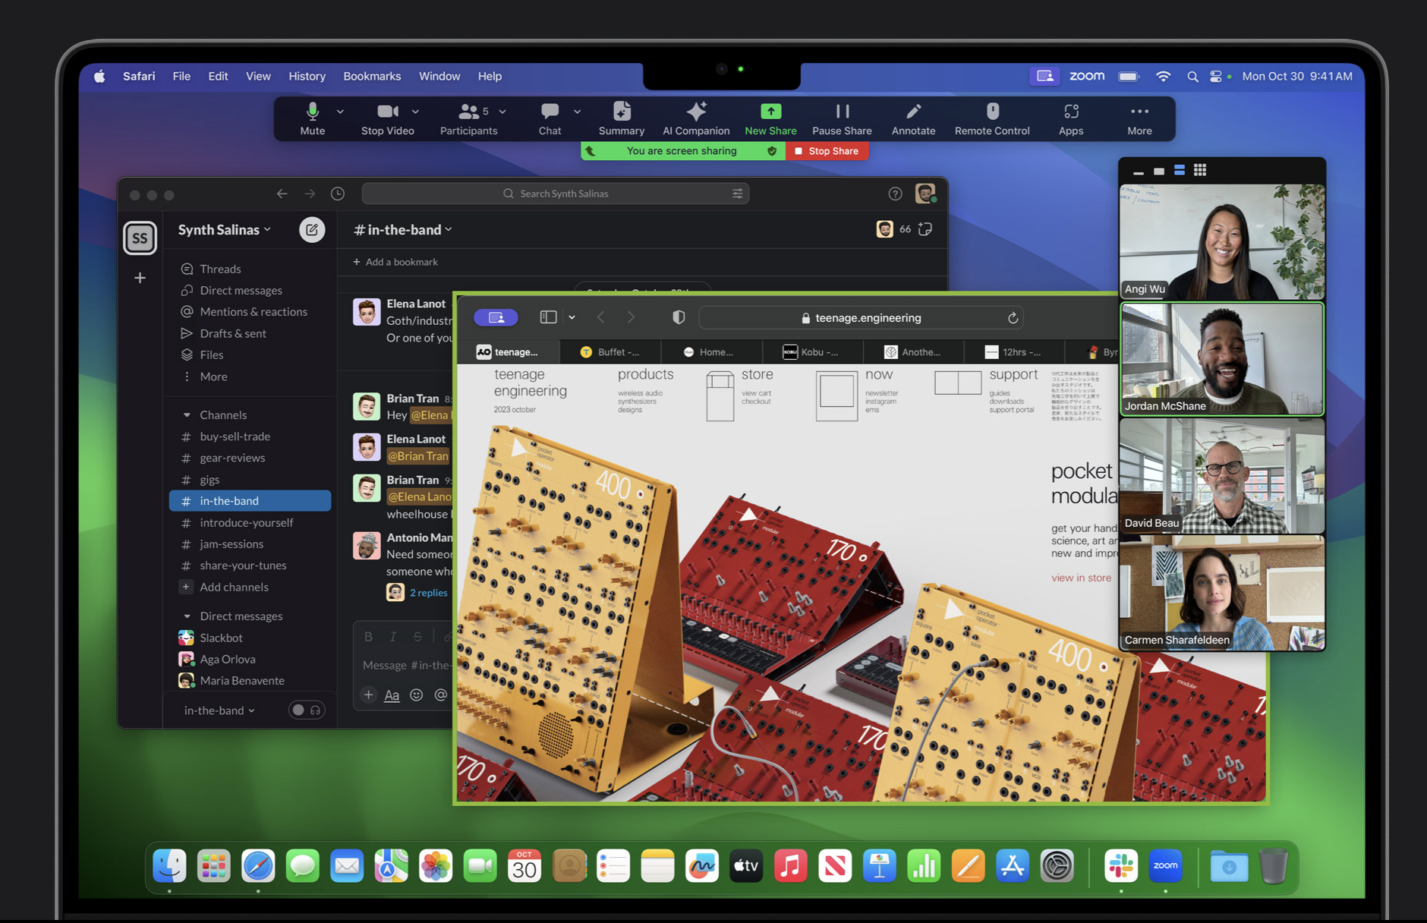Toggle italic formatting in Slack composer
This screenshot has height=923, width=1427.
[x=392, y=637]
